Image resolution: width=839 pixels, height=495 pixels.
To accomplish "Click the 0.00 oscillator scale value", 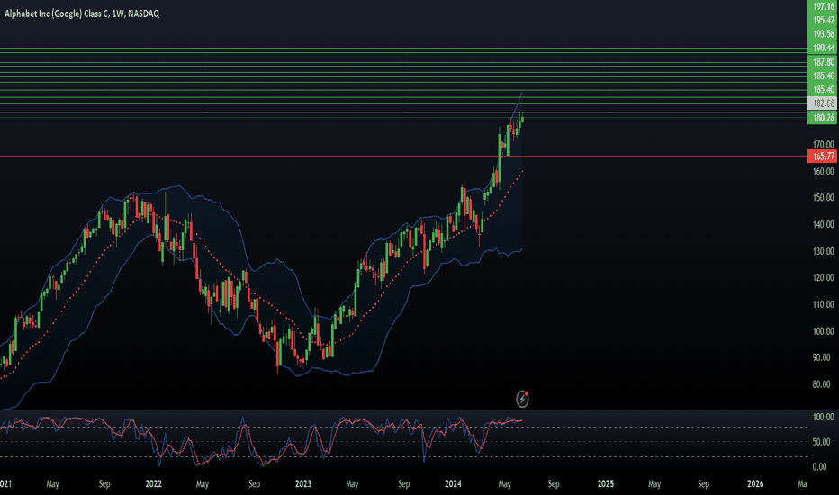I will coord(820,466).
